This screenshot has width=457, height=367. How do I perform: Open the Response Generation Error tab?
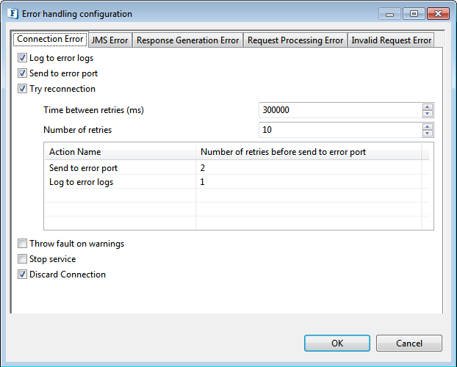click(187, 40)
